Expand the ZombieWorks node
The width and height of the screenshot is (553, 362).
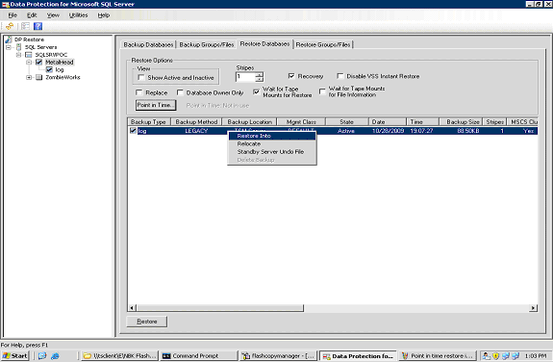(29, 77)
